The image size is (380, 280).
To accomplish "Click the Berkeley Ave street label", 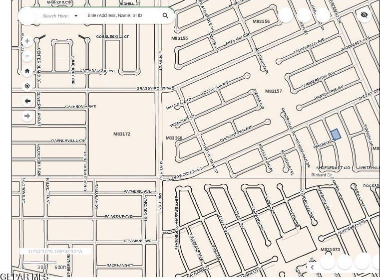I will click(x=351, y=227).
